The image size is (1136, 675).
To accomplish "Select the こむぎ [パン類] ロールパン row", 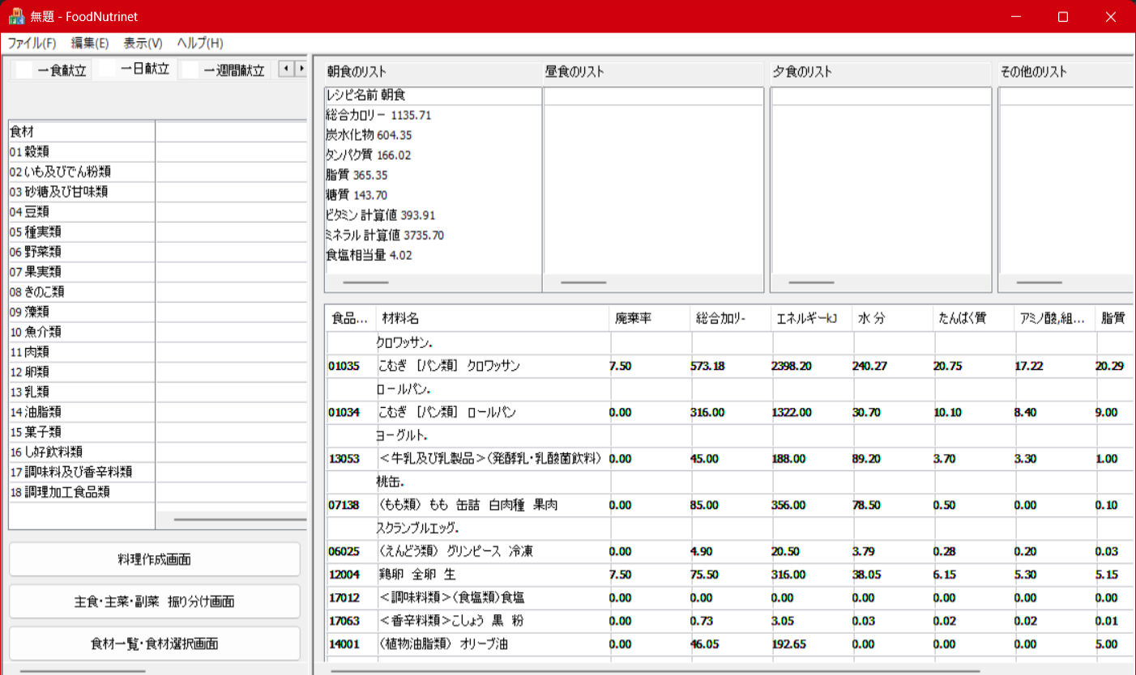I will coord(729,413).
